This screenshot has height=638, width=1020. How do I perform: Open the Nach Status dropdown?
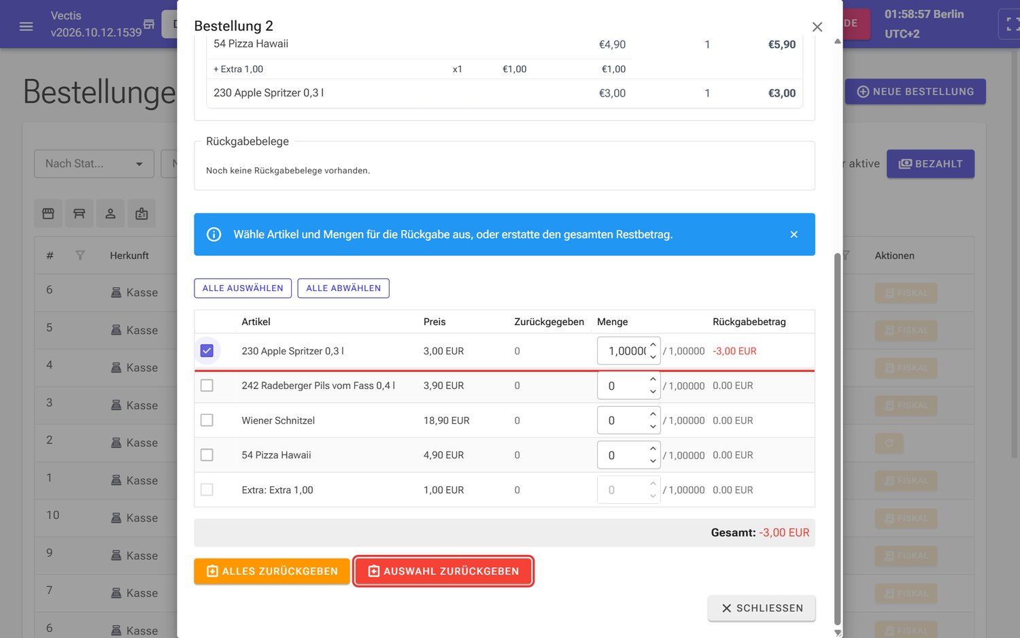(95, 164)
